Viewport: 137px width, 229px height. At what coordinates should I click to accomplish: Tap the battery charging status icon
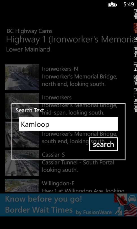(112, 5)
